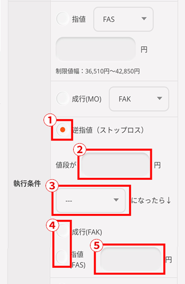Expand the '---' condition dropdown

coord(91,200)
